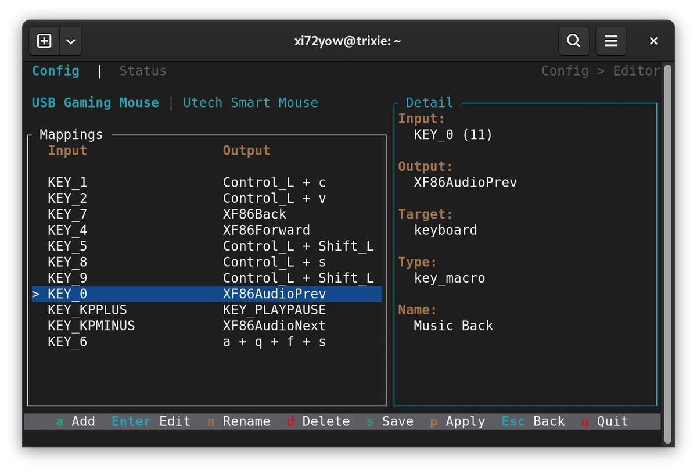697x472 pixels.
Task: Open the terminal hamburger menu
Action: (x=611, y=41)
